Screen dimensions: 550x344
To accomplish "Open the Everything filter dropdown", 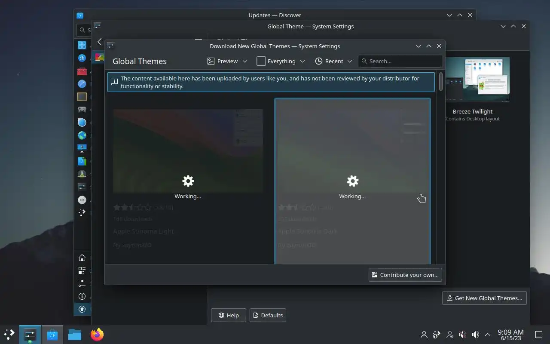I will coord(281,61).
